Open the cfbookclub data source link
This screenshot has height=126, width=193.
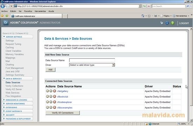coord(62,97)
